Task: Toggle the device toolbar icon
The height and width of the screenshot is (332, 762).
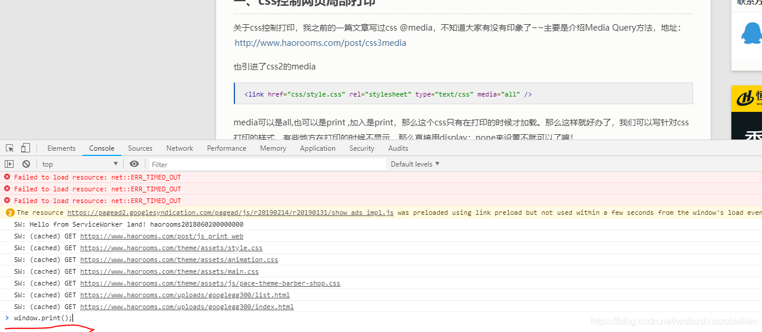Action: [25, 148]
